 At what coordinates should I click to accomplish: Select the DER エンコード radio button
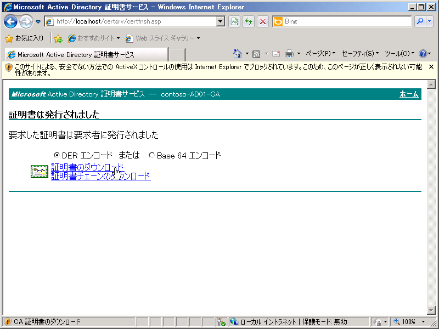point(57,155)
